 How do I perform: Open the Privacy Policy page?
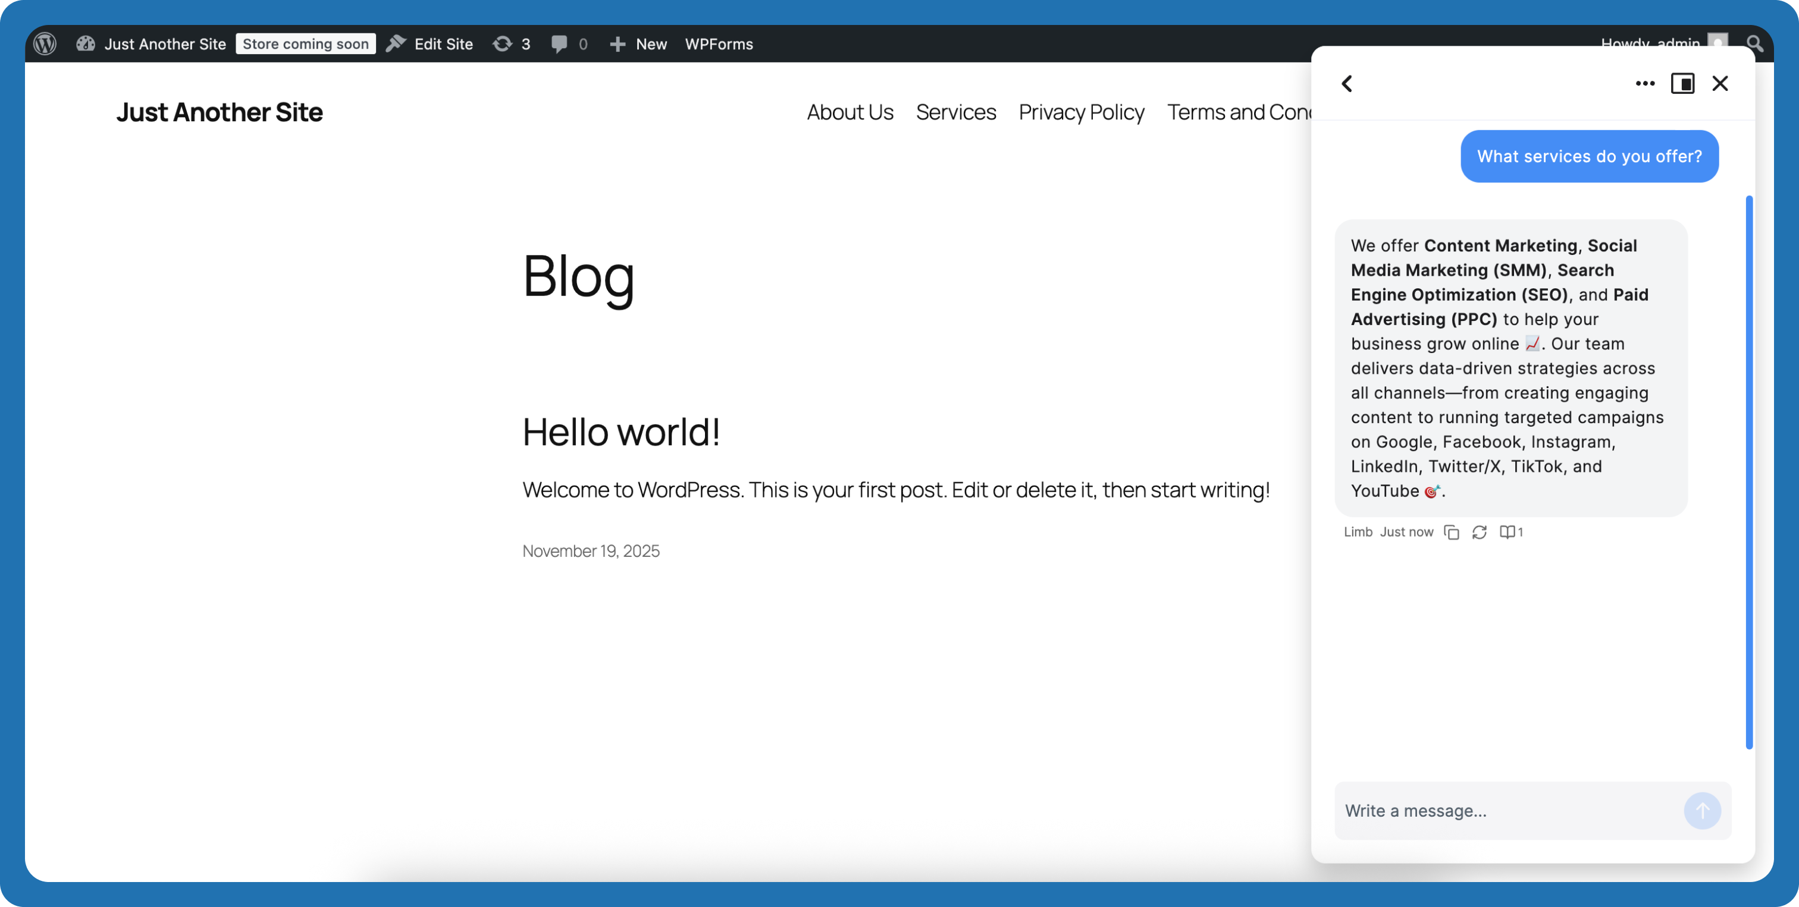click(1081, 112)
